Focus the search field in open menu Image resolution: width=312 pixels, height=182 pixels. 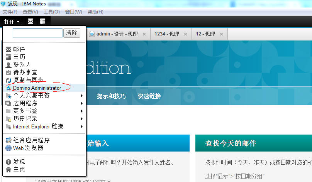click(37, 33)
